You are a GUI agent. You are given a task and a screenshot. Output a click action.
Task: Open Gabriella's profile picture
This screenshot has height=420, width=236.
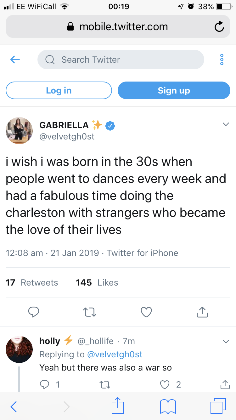(x=19, y=131)
